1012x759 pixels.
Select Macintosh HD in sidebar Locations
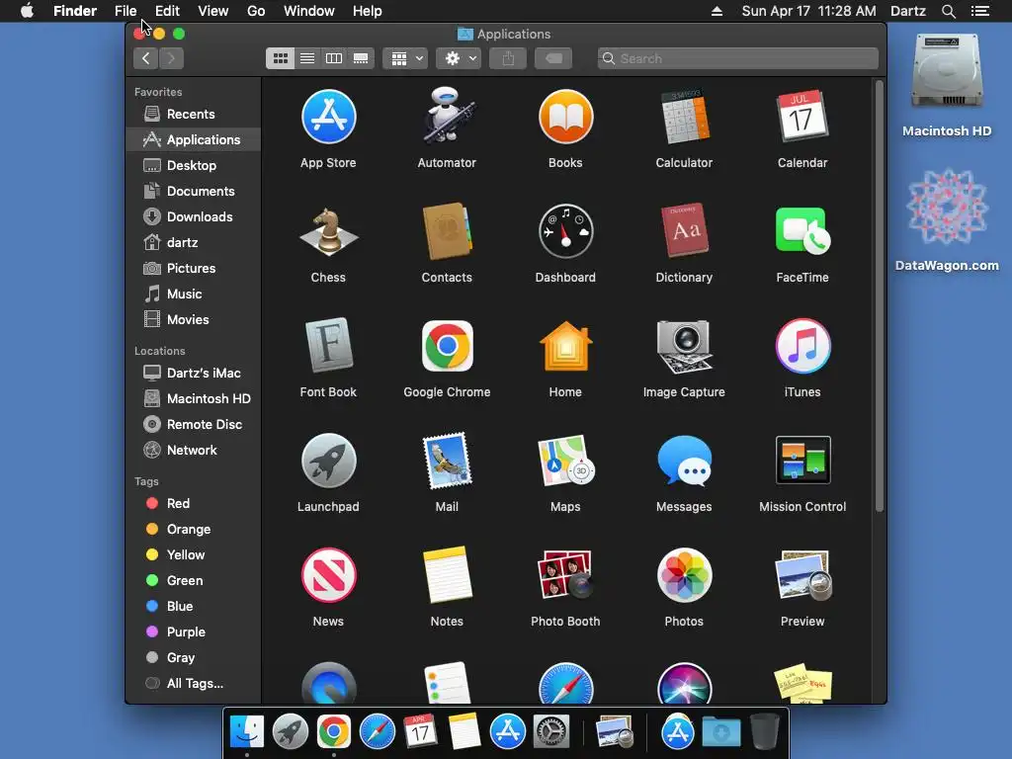click(193, 399)
